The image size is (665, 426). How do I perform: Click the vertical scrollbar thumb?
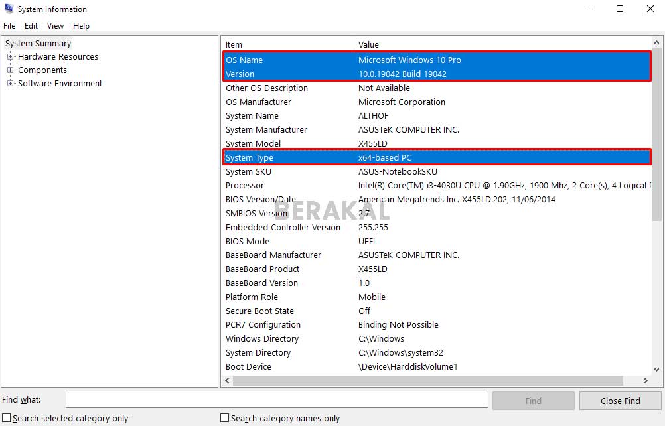coord(656,134)
